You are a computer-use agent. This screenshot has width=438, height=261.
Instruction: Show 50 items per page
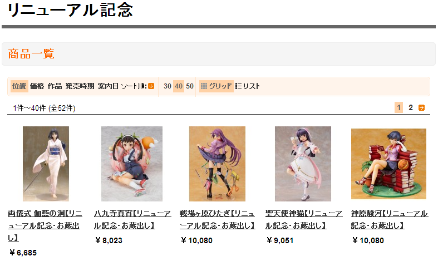pyautogui.click(x=190, y=86)
